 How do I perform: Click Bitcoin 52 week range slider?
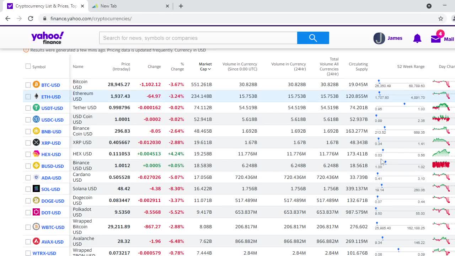pyautogui.click(x=400, y=82)
